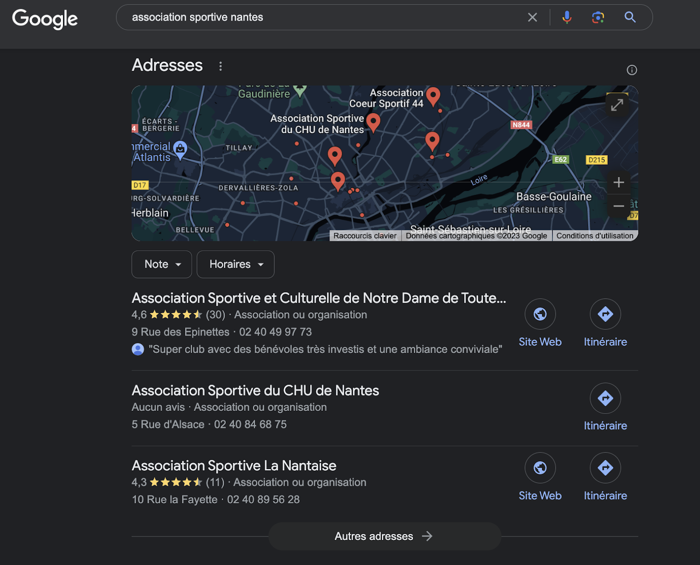Zoom out on the map with minus button
This screenshot has width=700, height=565.
coord(619,206)
